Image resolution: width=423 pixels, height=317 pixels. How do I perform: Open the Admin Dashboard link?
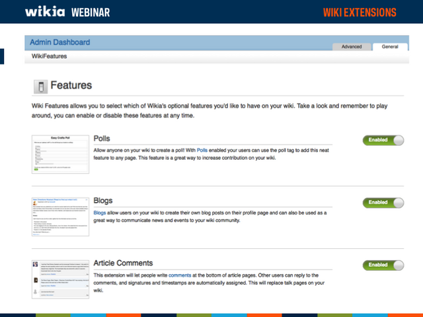(x=60, y=42)
